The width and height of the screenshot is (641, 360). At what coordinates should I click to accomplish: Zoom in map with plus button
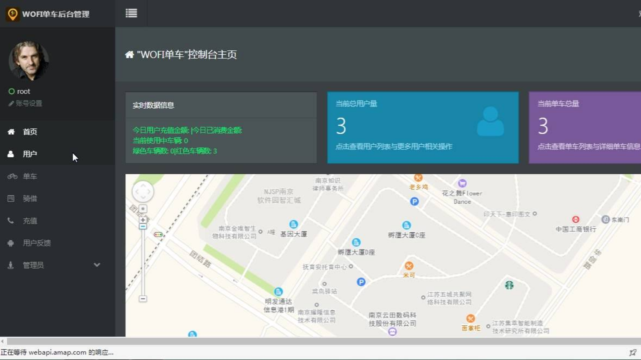143,220
